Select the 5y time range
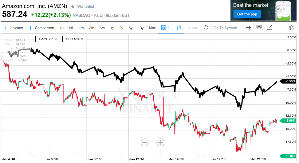The image size is (299, 163). point(130,28)
